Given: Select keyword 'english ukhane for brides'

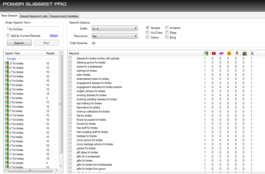Looking at the screenshot, I should (91, 91).
